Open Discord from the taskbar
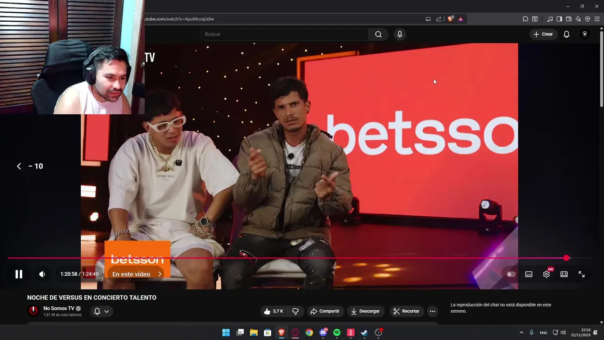 323,332
